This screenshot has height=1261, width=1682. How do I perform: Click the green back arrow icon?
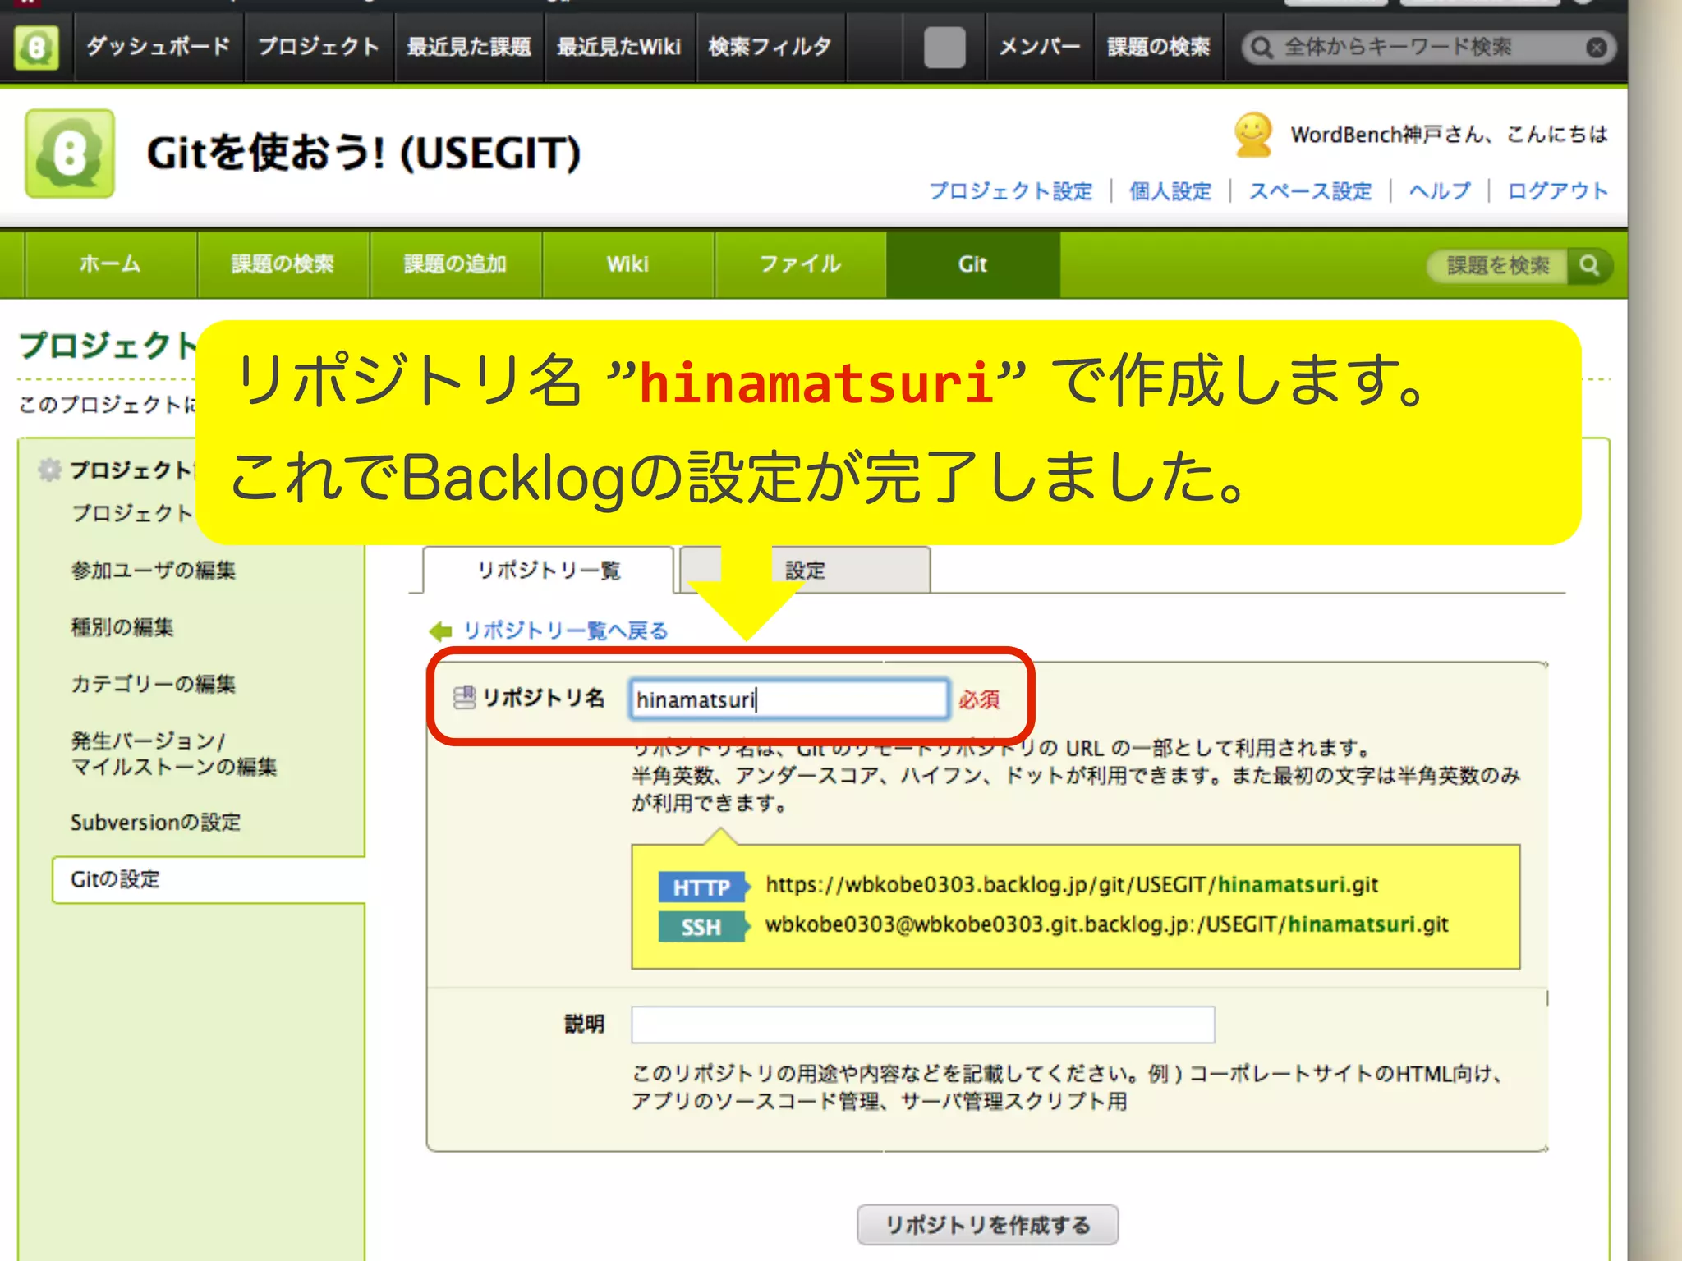coord(441,630)
